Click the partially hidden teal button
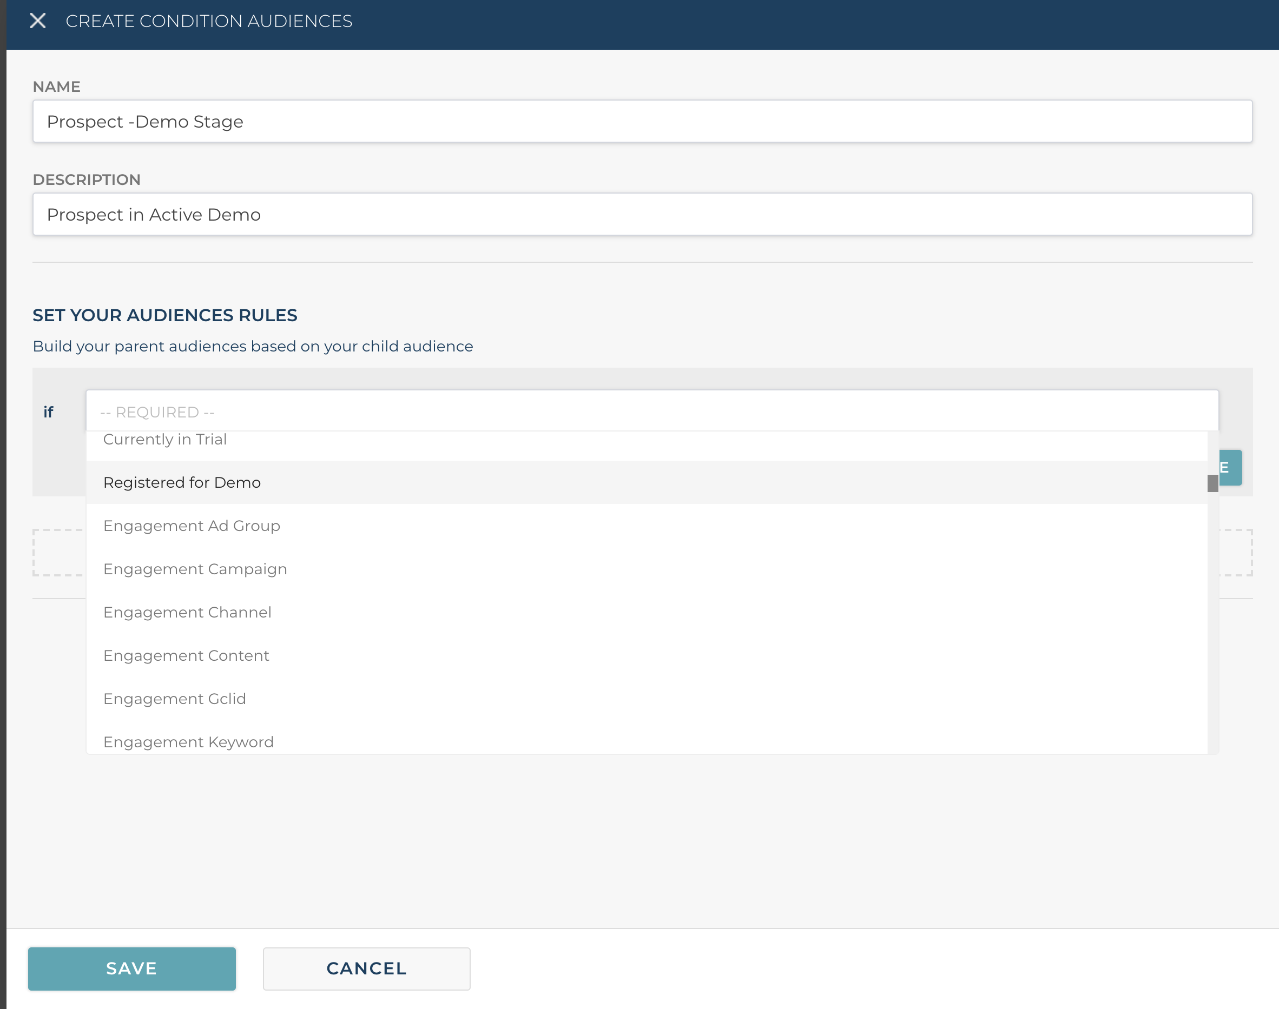1279x1009 pixels. pos(1231,468)
